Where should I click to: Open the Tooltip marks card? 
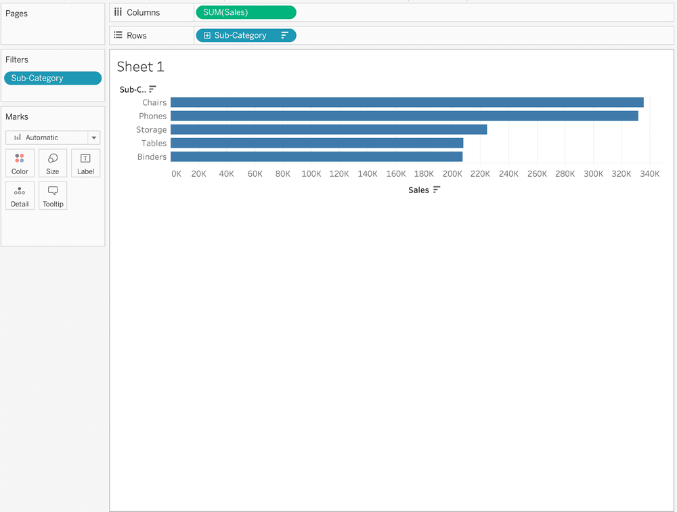[x=53, y=196]
